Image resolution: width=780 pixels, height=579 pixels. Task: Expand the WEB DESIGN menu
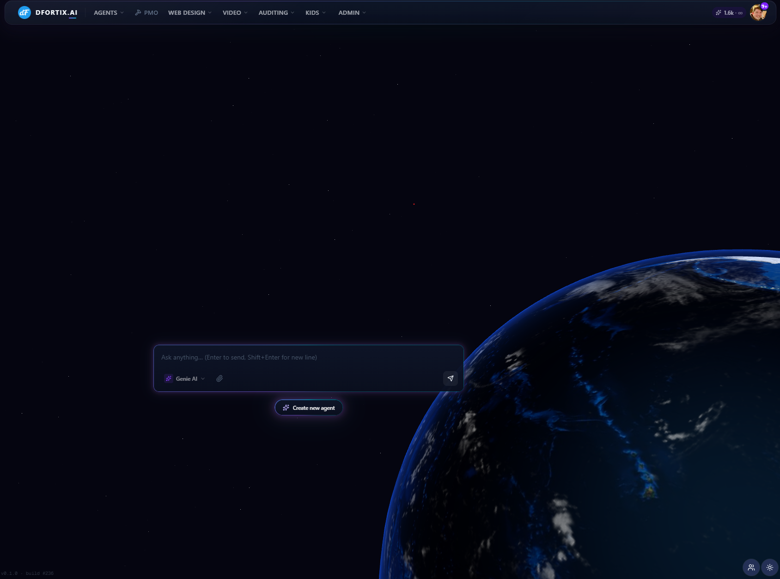(x=190, y=12)
